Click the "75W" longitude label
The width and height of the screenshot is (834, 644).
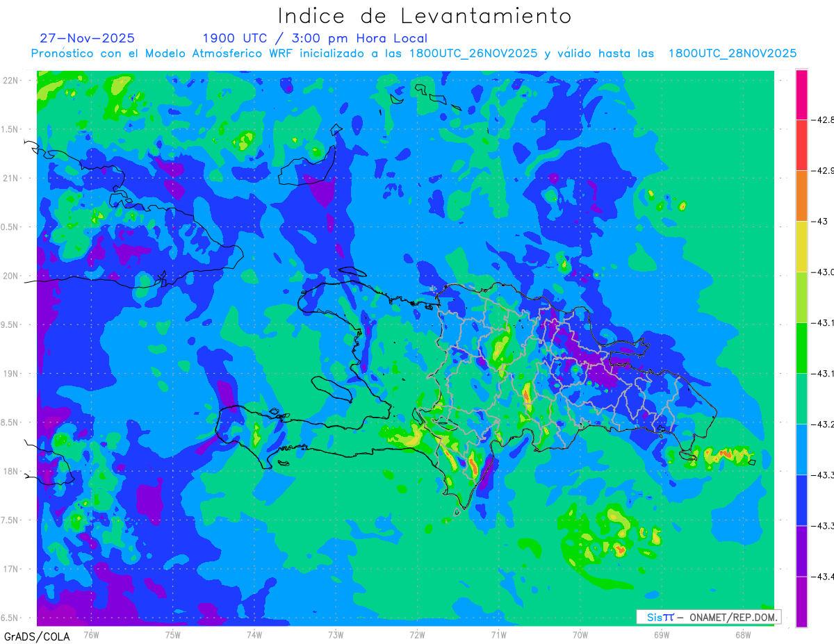point(172,634)
